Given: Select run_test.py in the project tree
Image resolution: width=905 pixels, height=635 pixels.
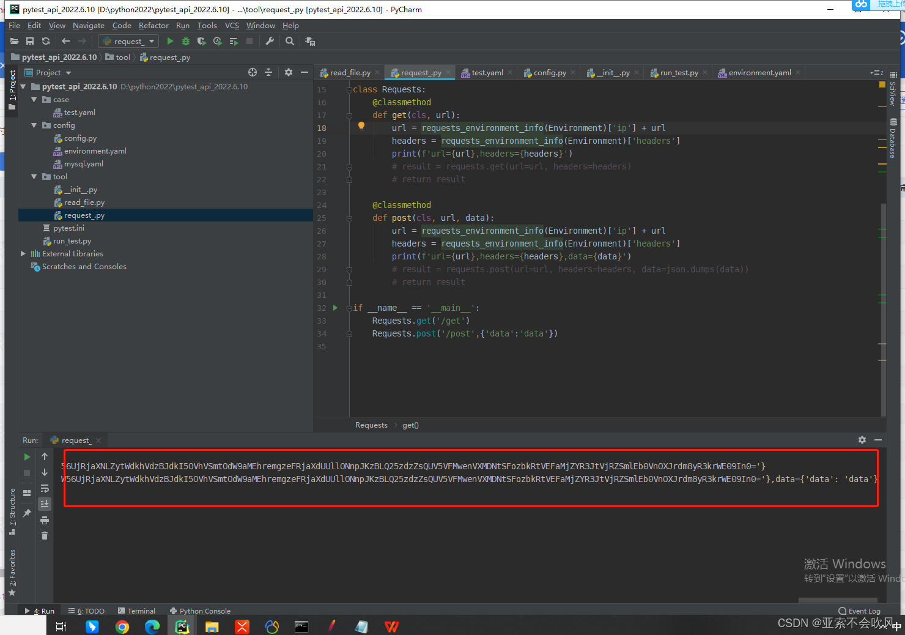Looking at the screenshot, I should 72,241.
